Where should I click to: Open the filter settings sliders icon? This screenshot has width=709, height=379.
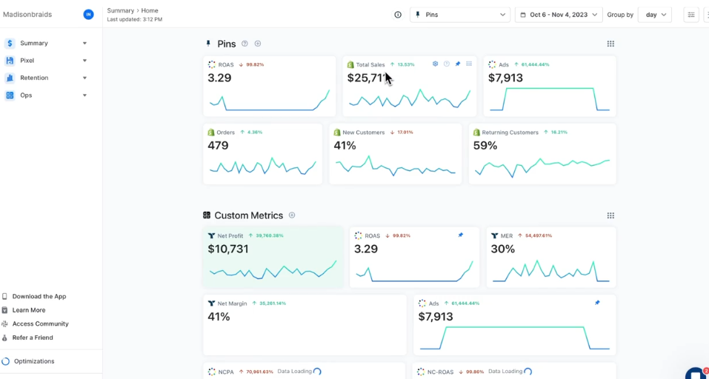tap(691, 15)
